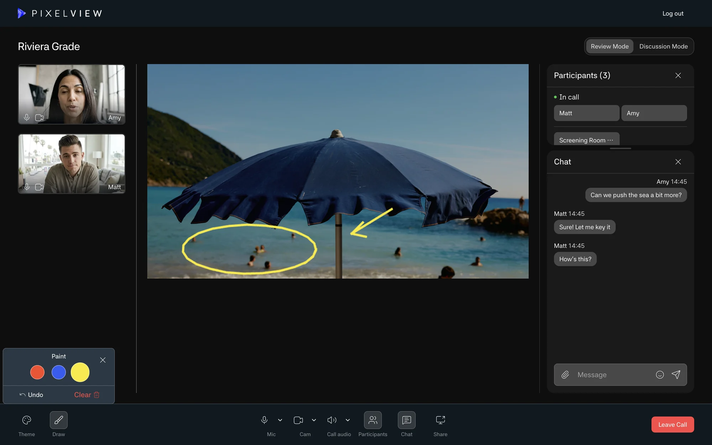
Task: Select Amy in participants list
Action: 654,113
